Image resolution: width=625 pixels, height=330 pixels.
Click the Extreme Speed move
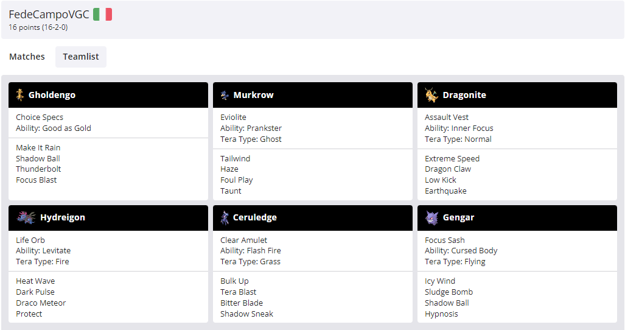point(452,159)
